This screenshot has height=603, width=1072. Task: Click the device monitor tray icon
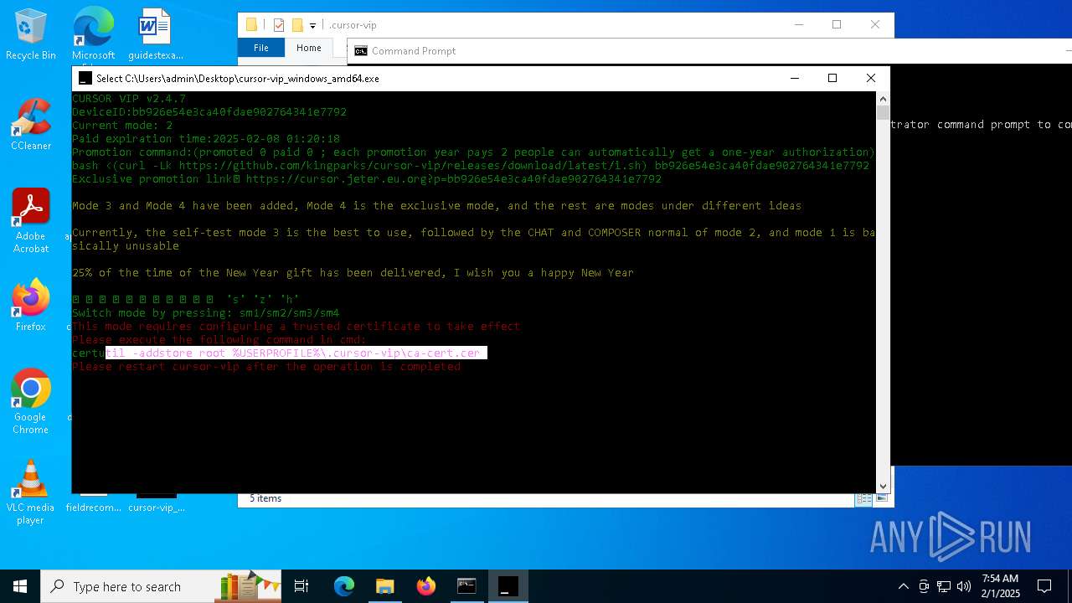924,586
